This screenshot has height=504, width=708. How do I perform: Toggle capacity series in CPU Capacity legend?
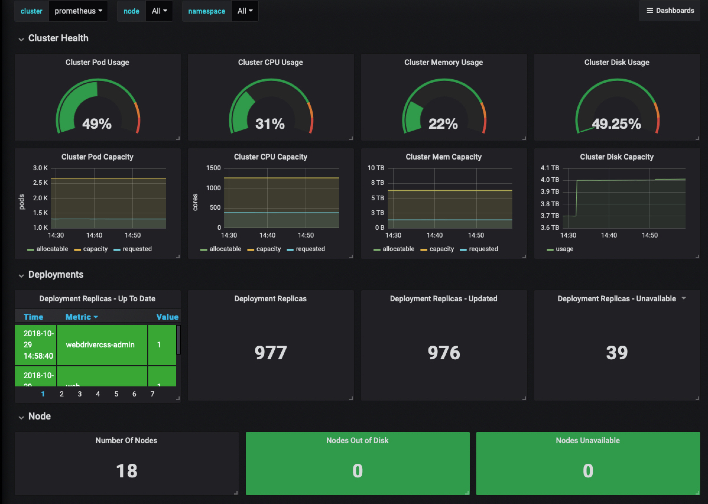(x=268, y=249)
